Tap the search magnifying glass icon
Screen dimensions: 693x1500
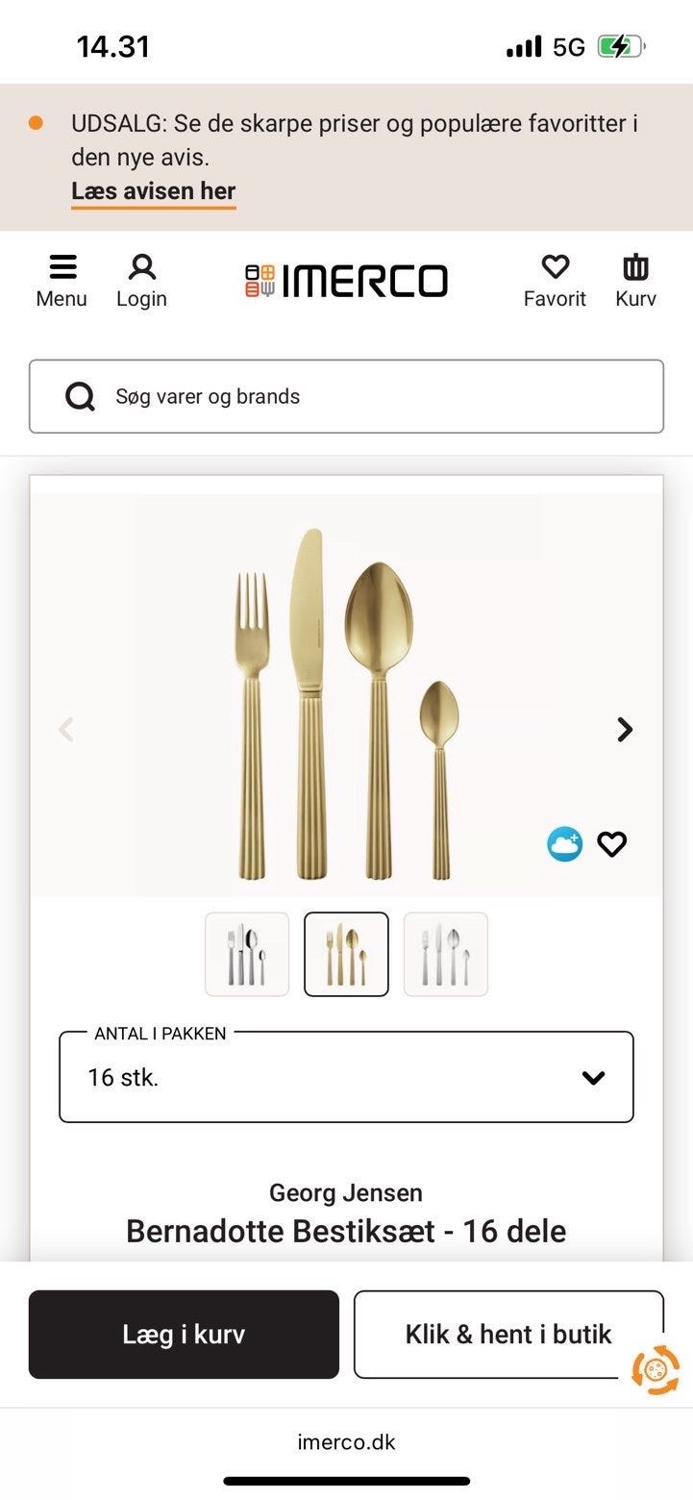81,396
